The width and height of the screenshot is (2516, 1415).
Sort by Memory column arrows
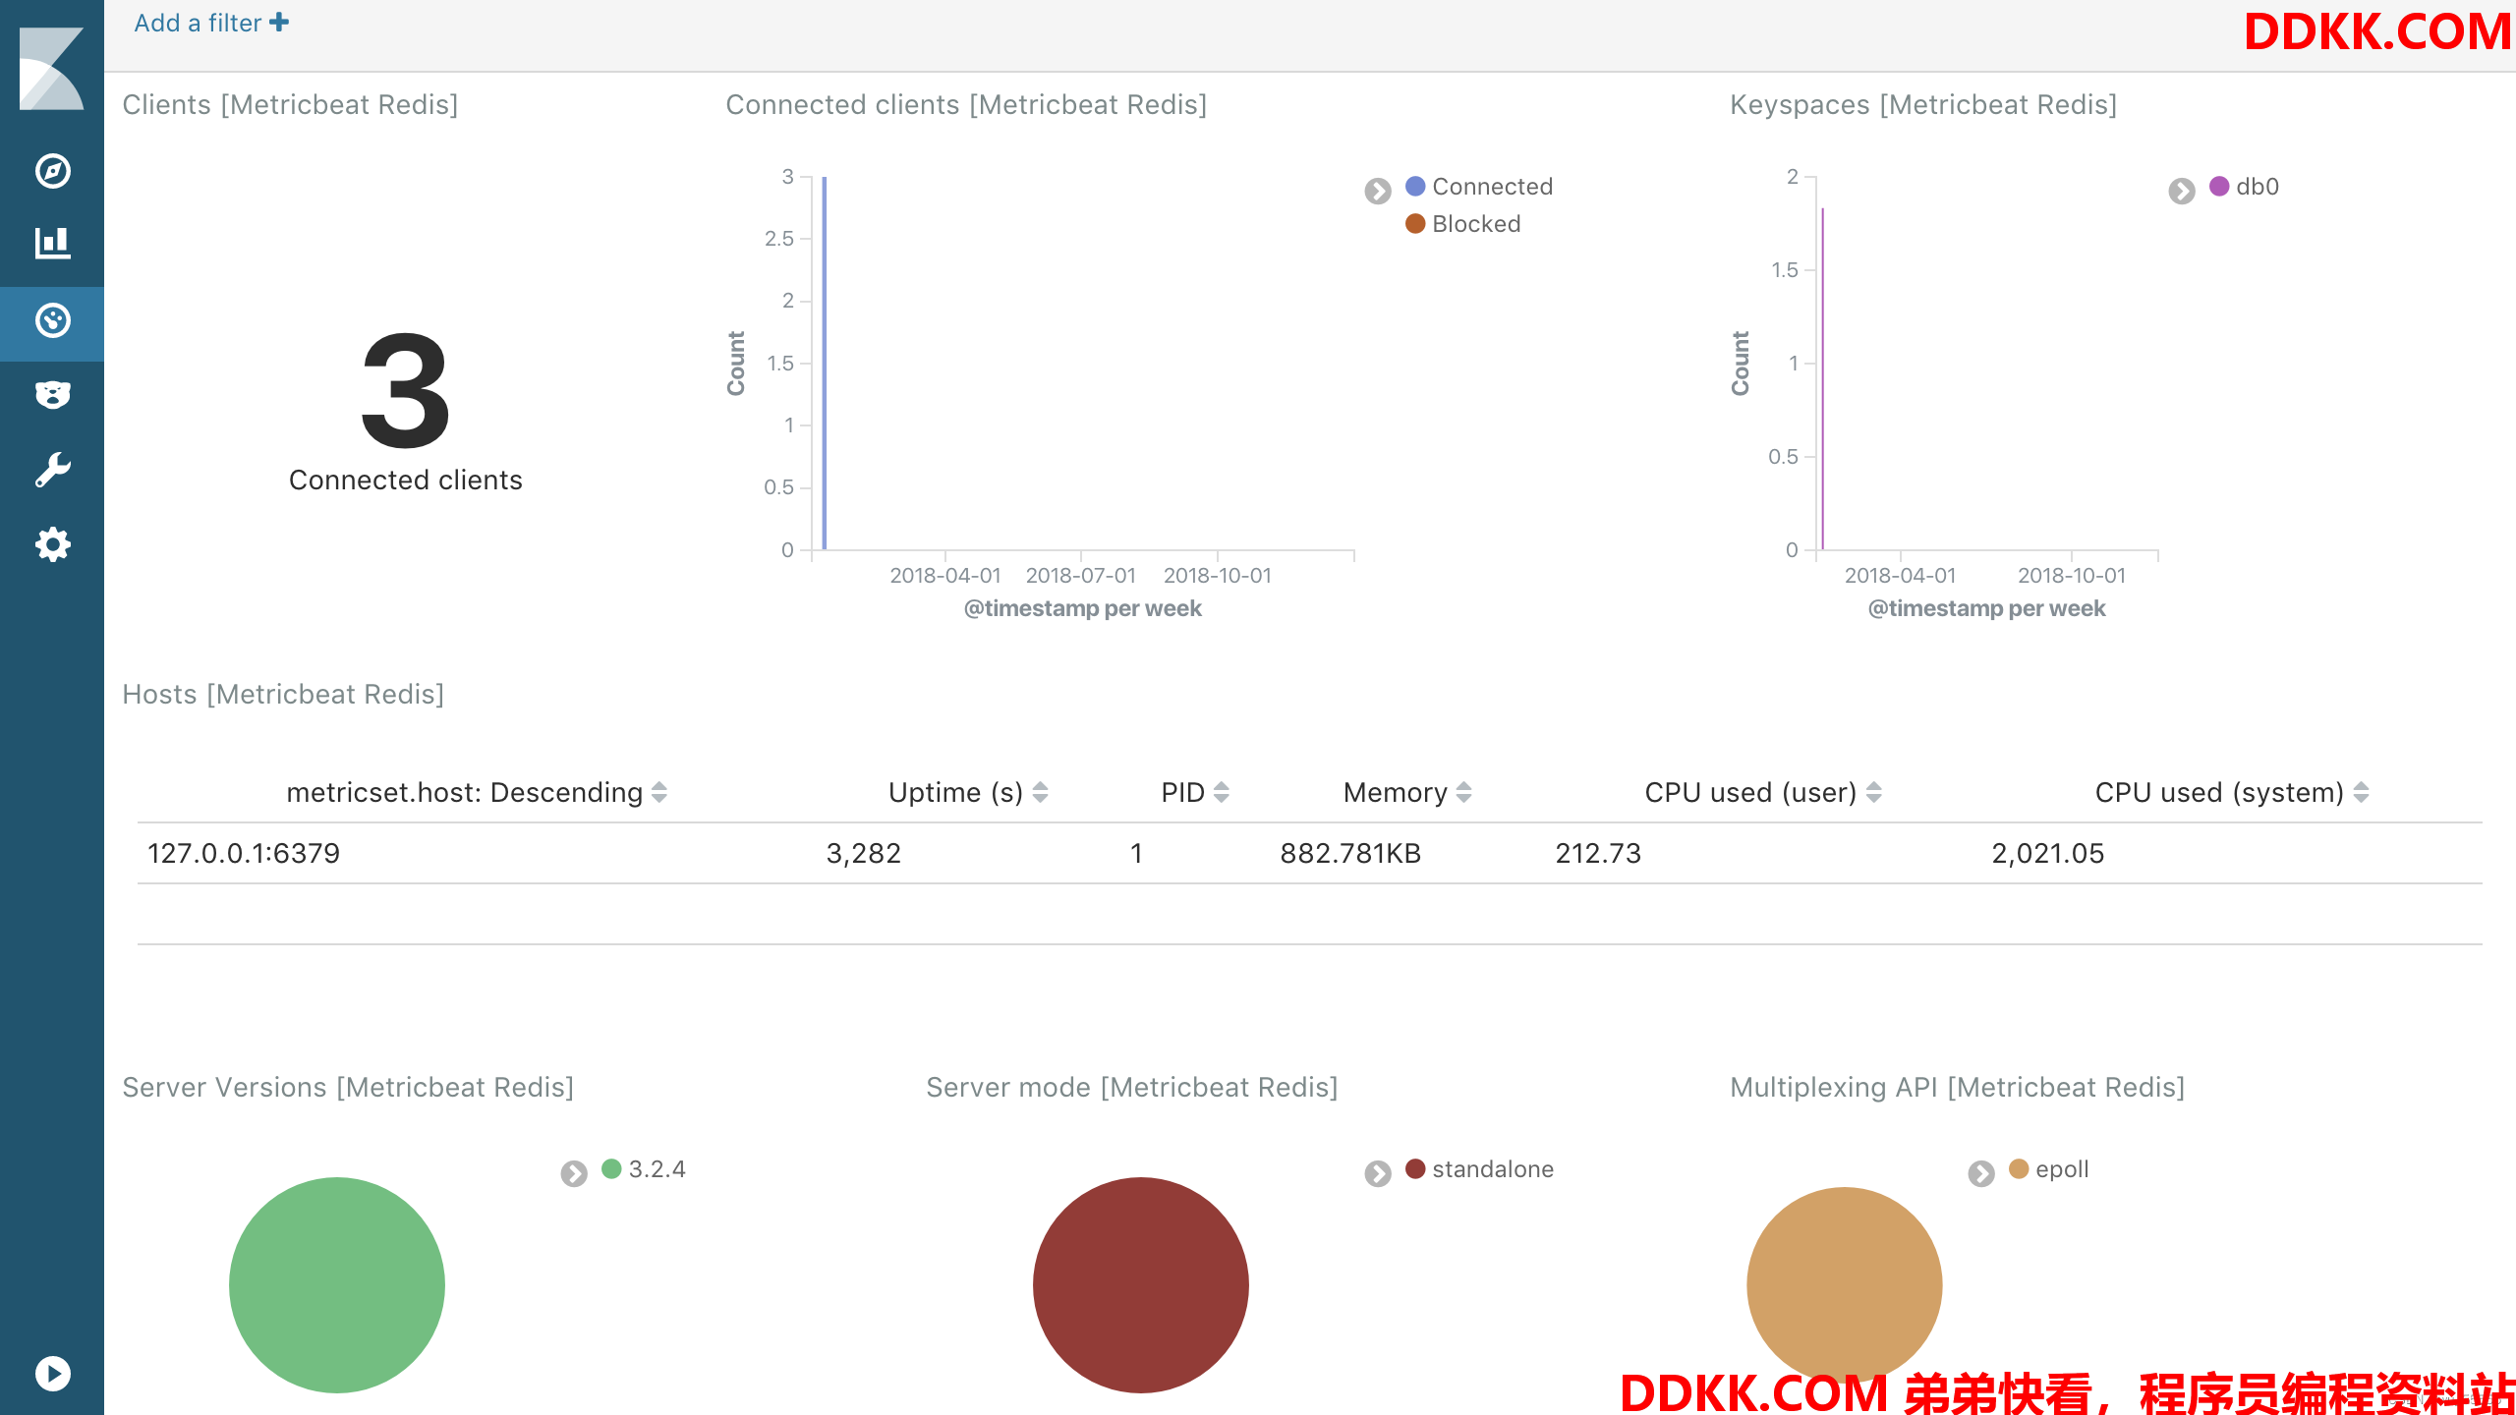point(1463,792)
